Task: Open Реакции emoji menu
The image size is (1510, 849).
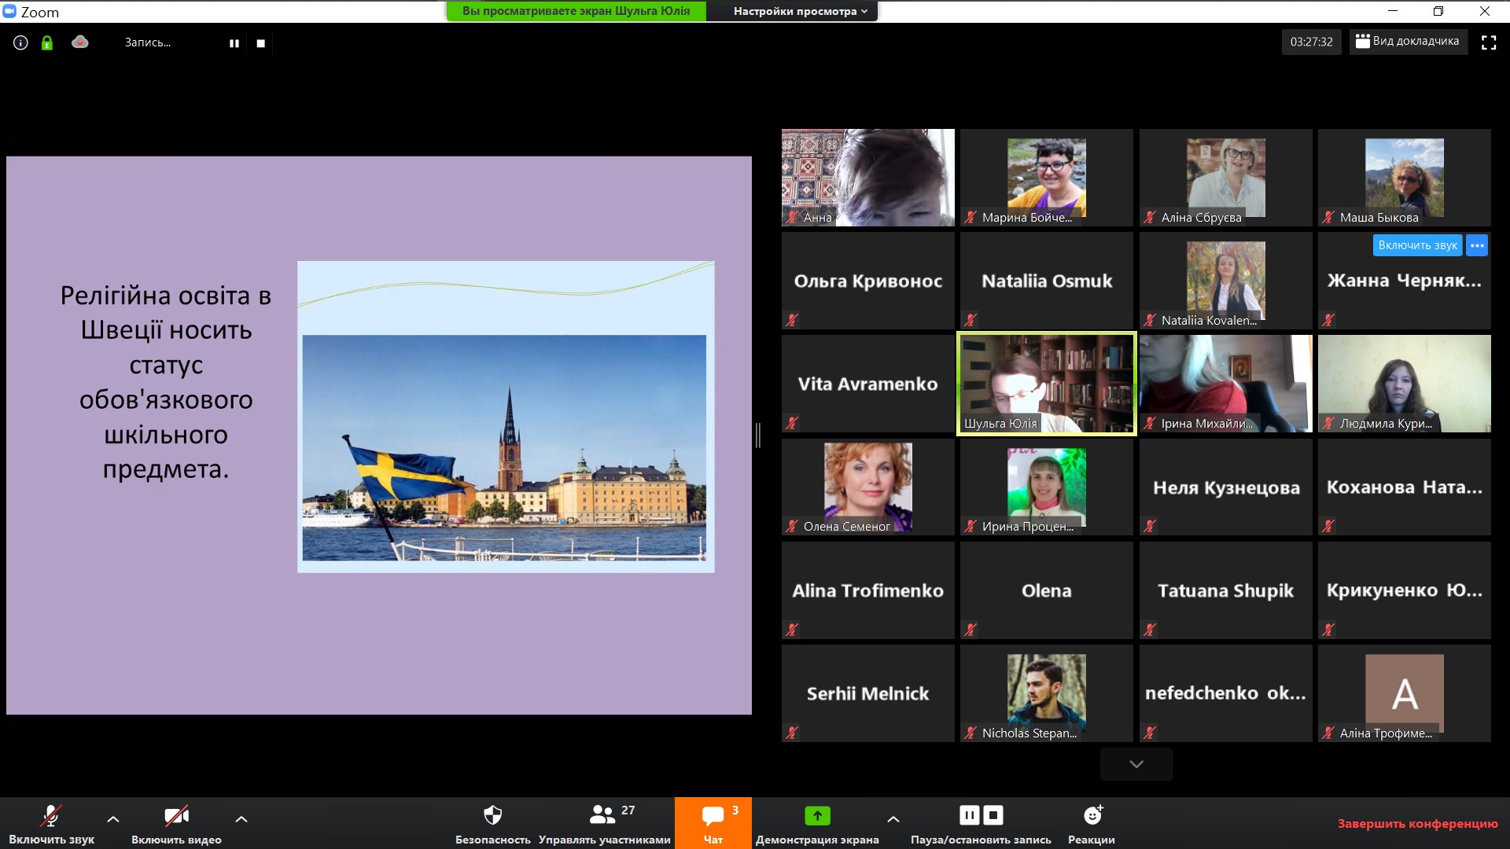Action: pyautogui.click(x=1092, y=823)
